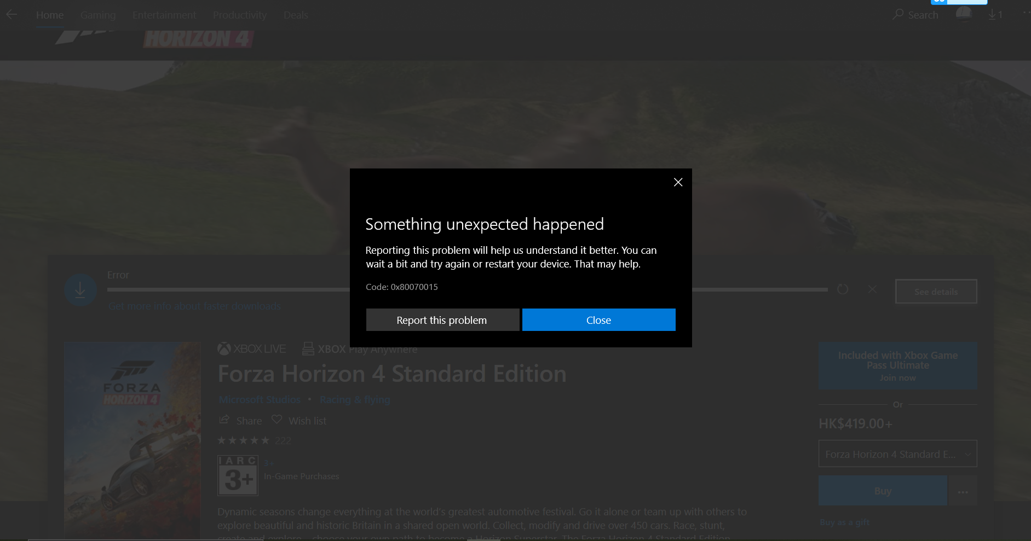Open the Home tab

50,15
